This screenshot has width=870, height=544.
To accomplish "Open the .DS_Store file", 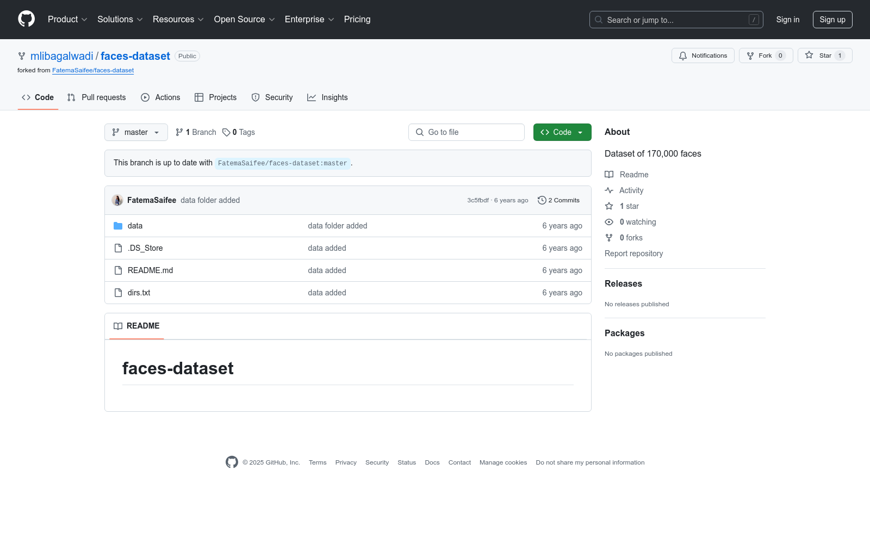I will pos(145,248).
